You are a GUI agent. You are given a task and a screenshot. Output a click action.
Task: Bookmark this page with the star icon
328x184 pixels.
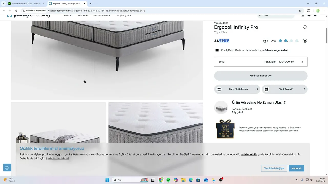coord(300,11)
